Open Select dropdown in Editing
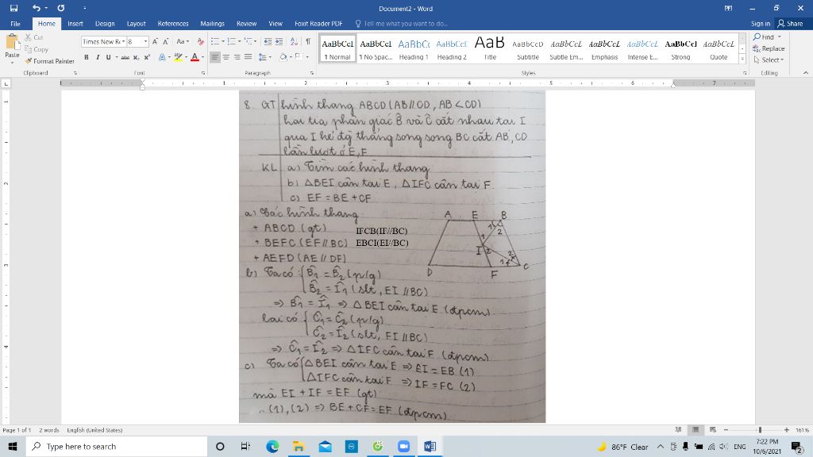This screenshot has height=457, width=813. pos(769,60)
